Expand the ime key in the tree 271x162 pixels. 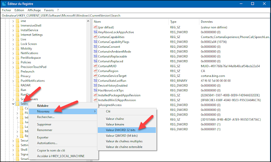[13, 21]
